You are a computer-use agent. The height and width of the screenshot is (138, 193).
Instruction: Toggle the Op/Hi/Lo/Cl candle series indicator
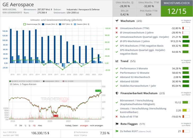point(25,81)
